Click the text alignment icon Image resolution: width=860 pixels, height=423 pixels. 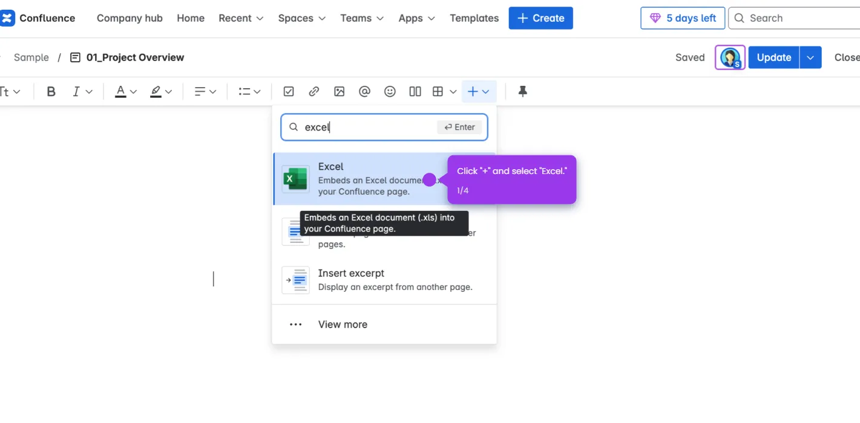coord(199,91)
